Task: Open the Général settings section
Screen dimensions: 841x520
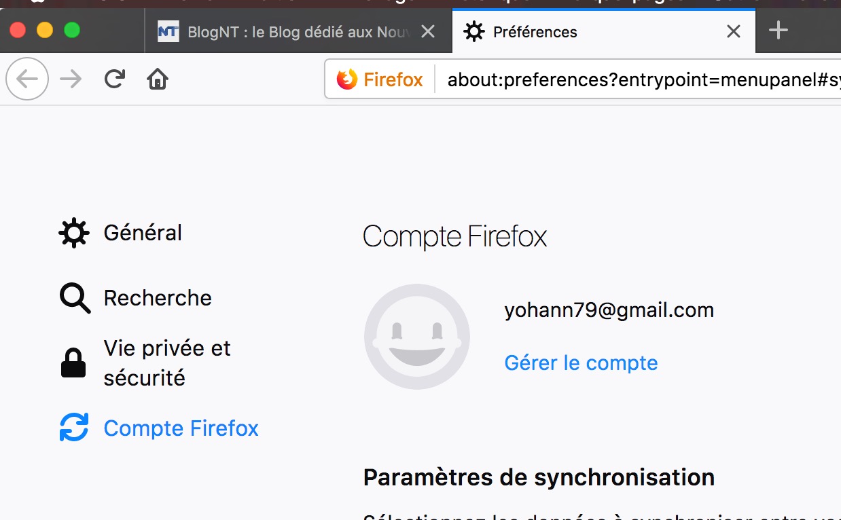Action: coord(143,233)
